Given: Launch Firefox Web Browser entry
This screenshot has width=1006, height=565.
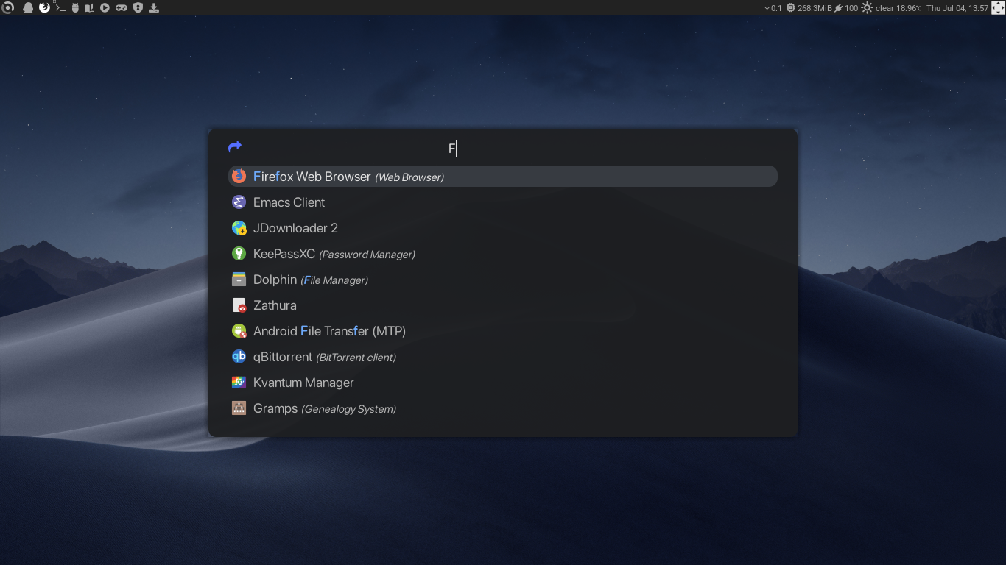Looking at the screenshot, I should click(x=503, y=176).
